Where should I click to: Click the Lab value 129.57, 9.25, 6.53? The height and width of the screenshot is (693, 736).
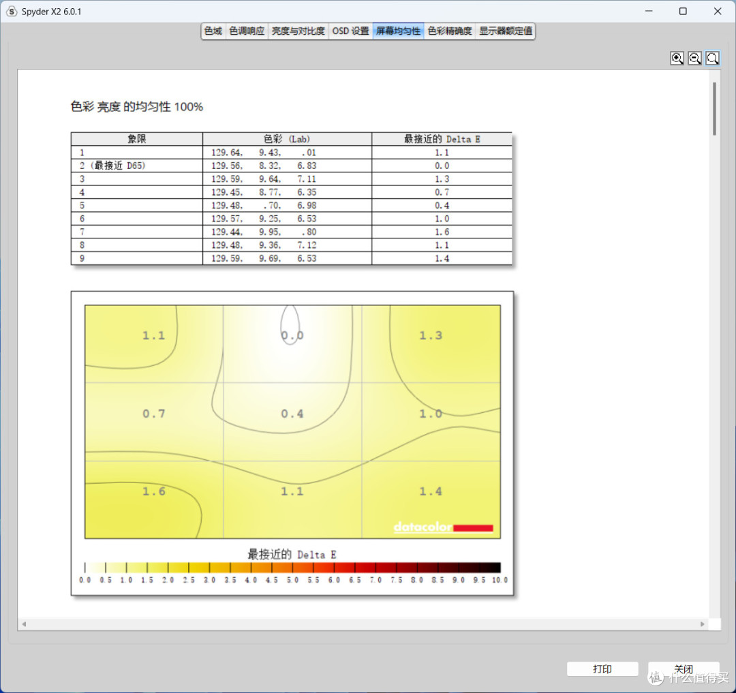click(x=263, y=219)
